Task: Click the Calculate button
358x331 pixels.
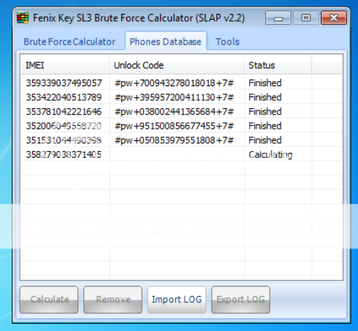Action: tap(49, 300)
